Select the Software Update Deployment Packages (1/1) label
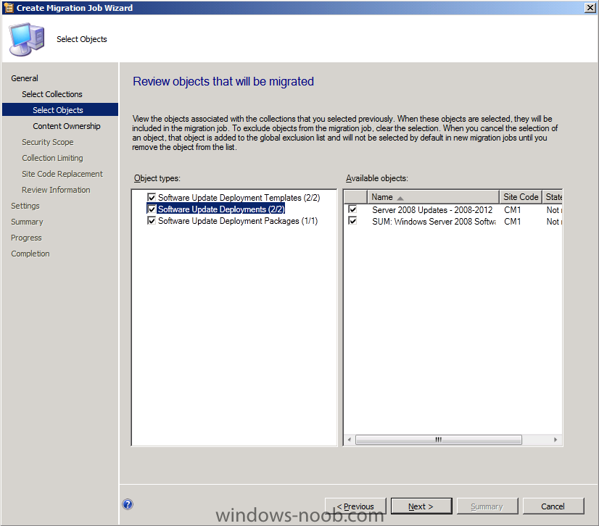The width and height of the screenshot is (599, 526). [238, 221]
